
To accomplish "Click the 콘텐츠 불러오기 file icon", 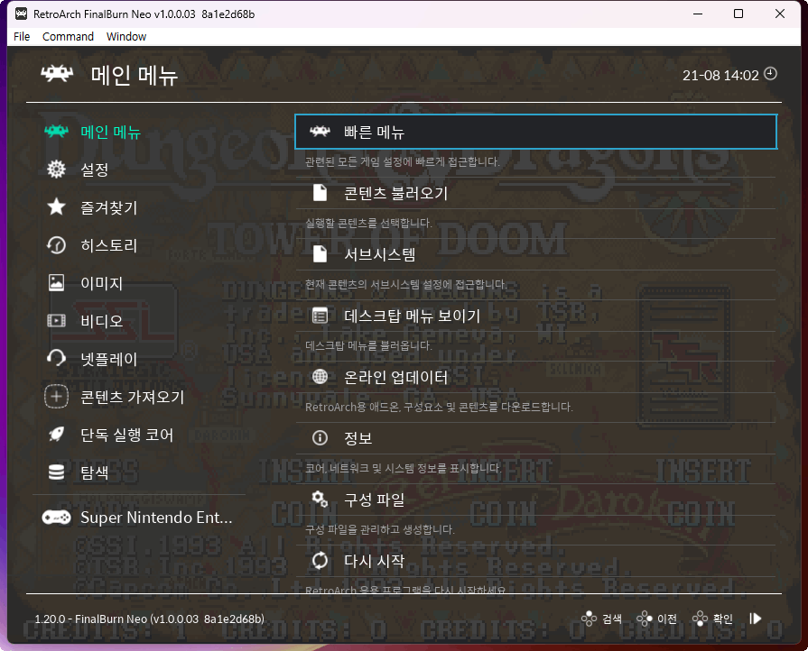I will [x=320, y=193].
